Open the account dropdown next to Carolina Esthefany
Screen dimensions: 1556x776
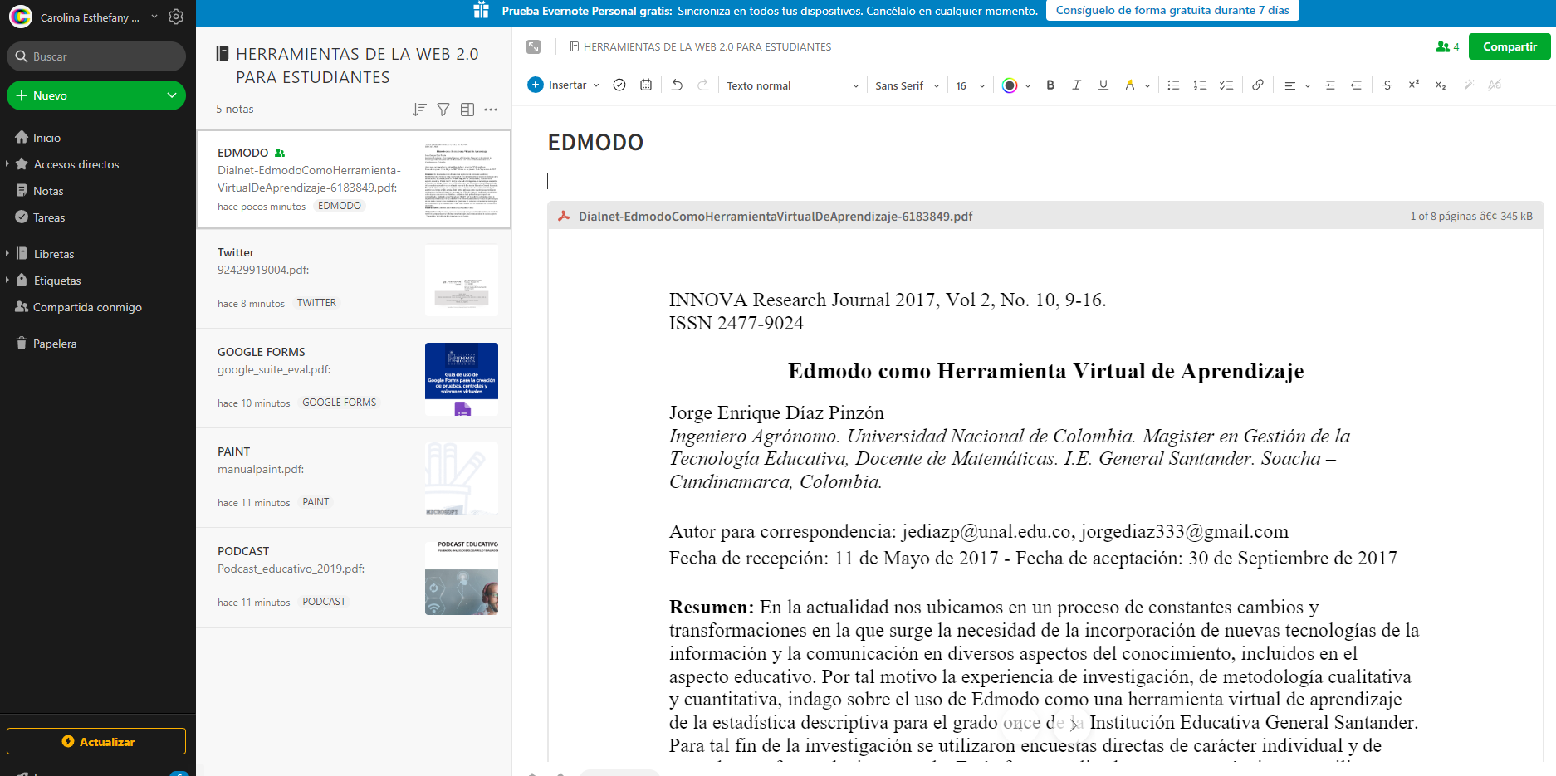[x=154, y=17]
